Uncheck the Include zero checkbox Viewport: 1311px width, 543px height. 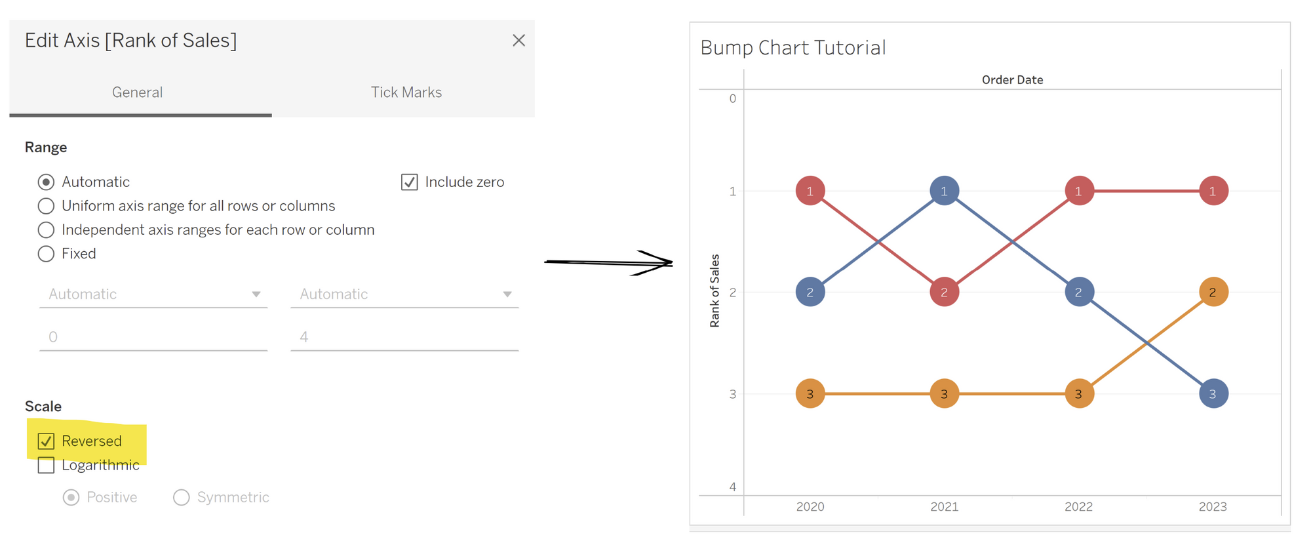click(410, 182)
